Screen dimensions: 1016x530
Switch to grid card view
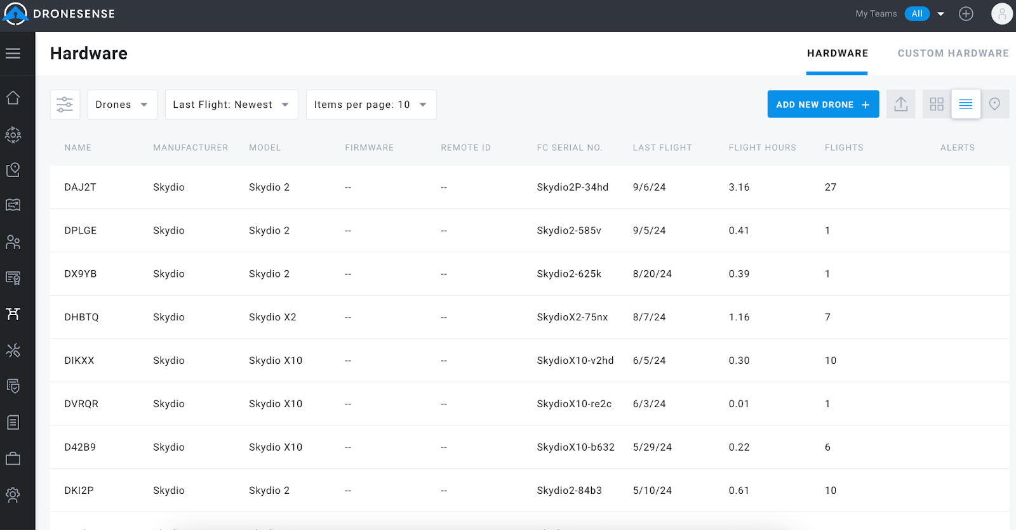(x=937, y=104)
